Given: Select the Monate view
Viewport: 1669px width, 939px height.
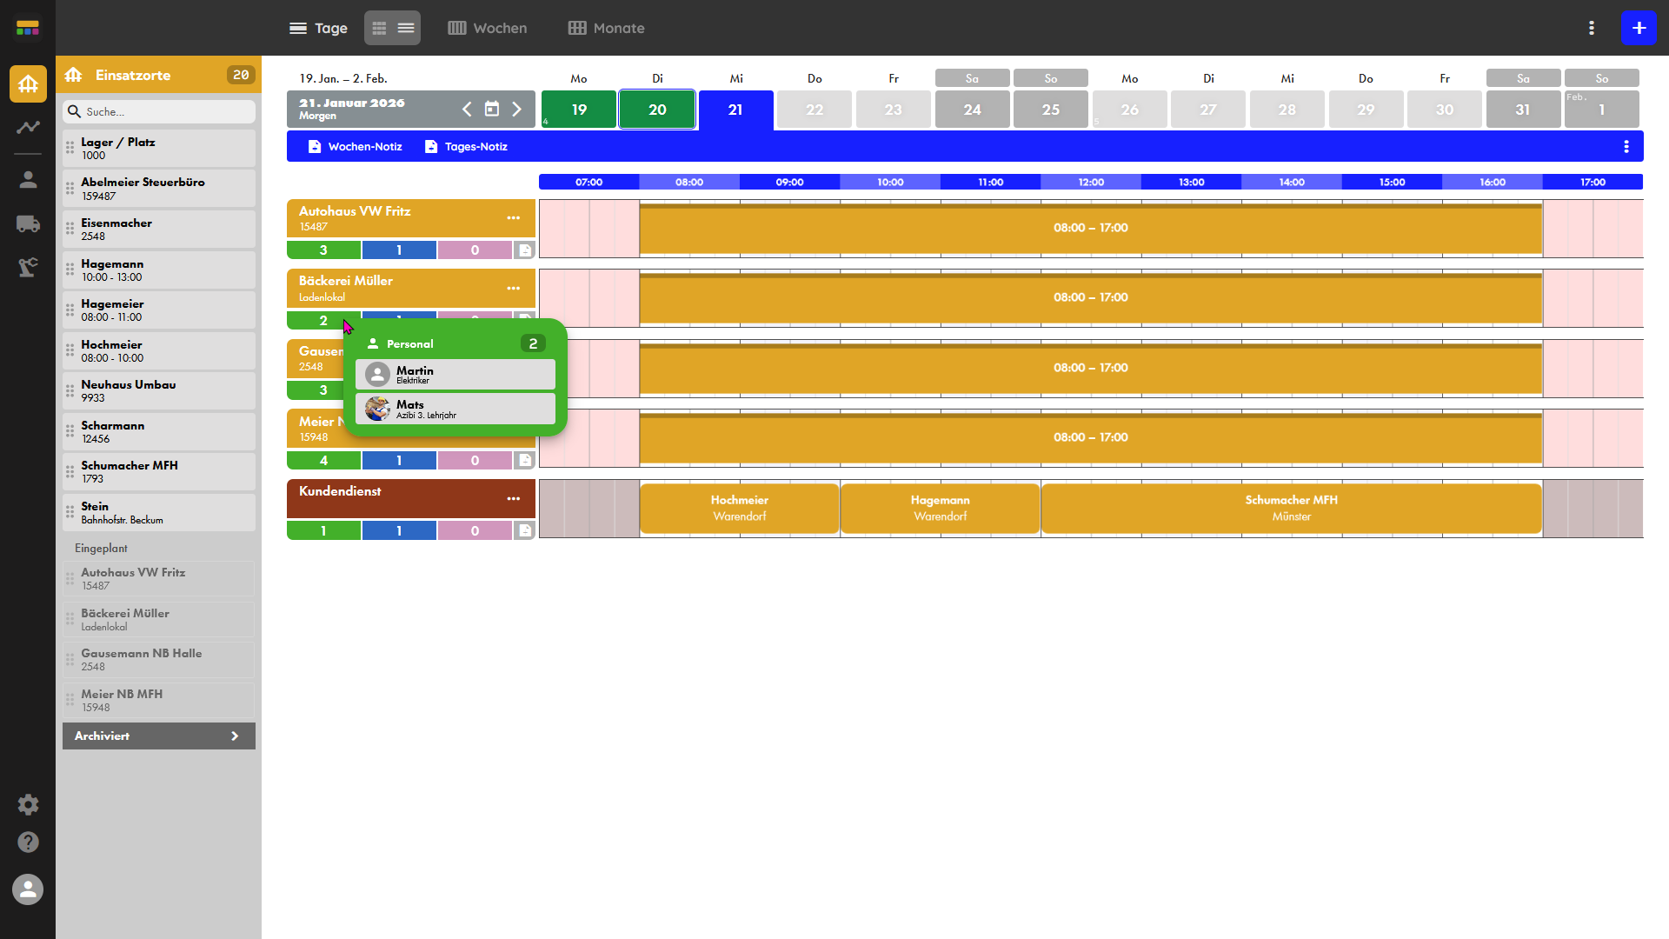Looking at the screenshot, I should tap(607, 28).
